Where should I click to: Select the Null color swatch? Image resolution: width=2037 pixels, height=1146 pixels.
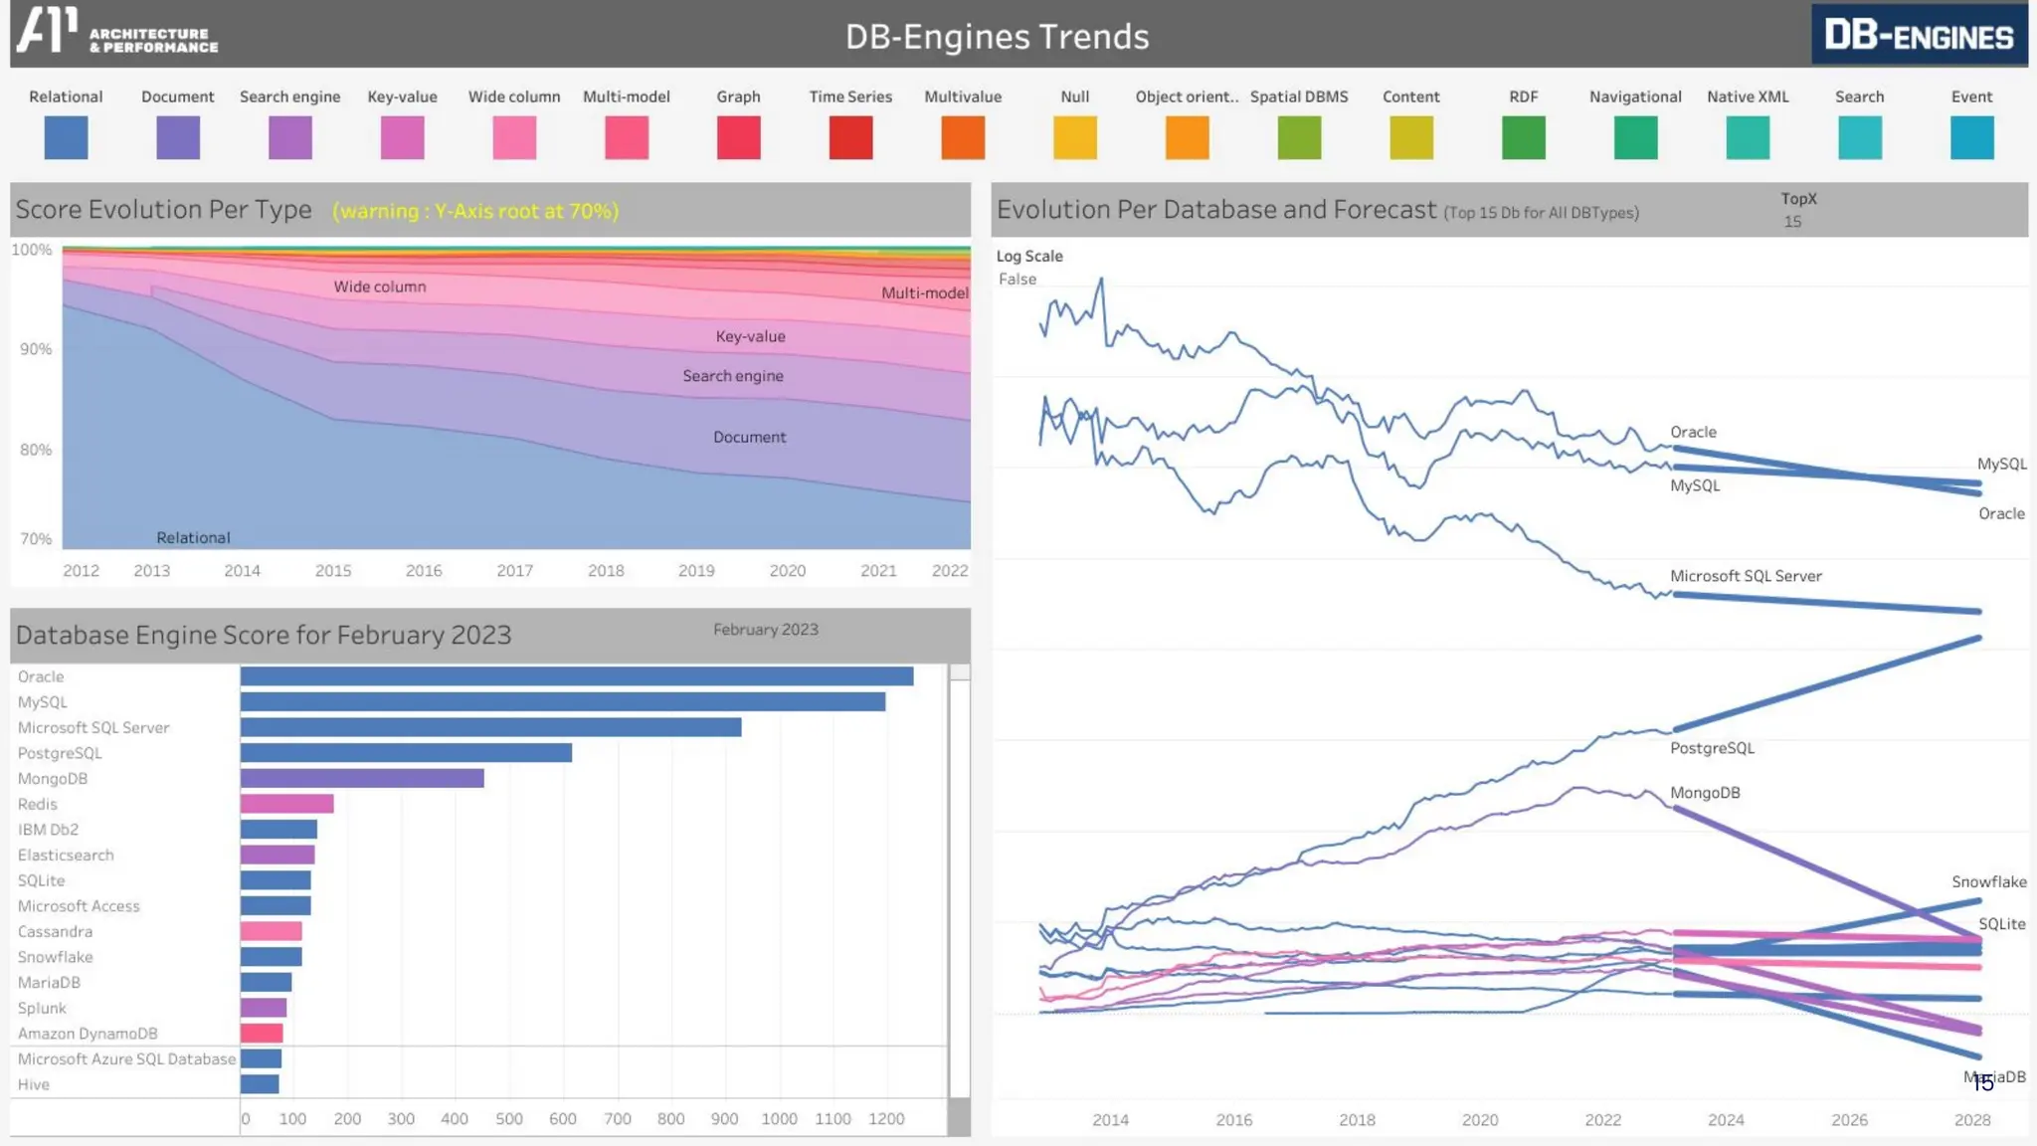pos(1075,137)
